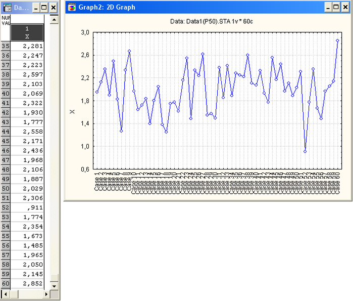
Task: Click cell value 1,485
Action: pyautogui.click(x=27, y=245)
